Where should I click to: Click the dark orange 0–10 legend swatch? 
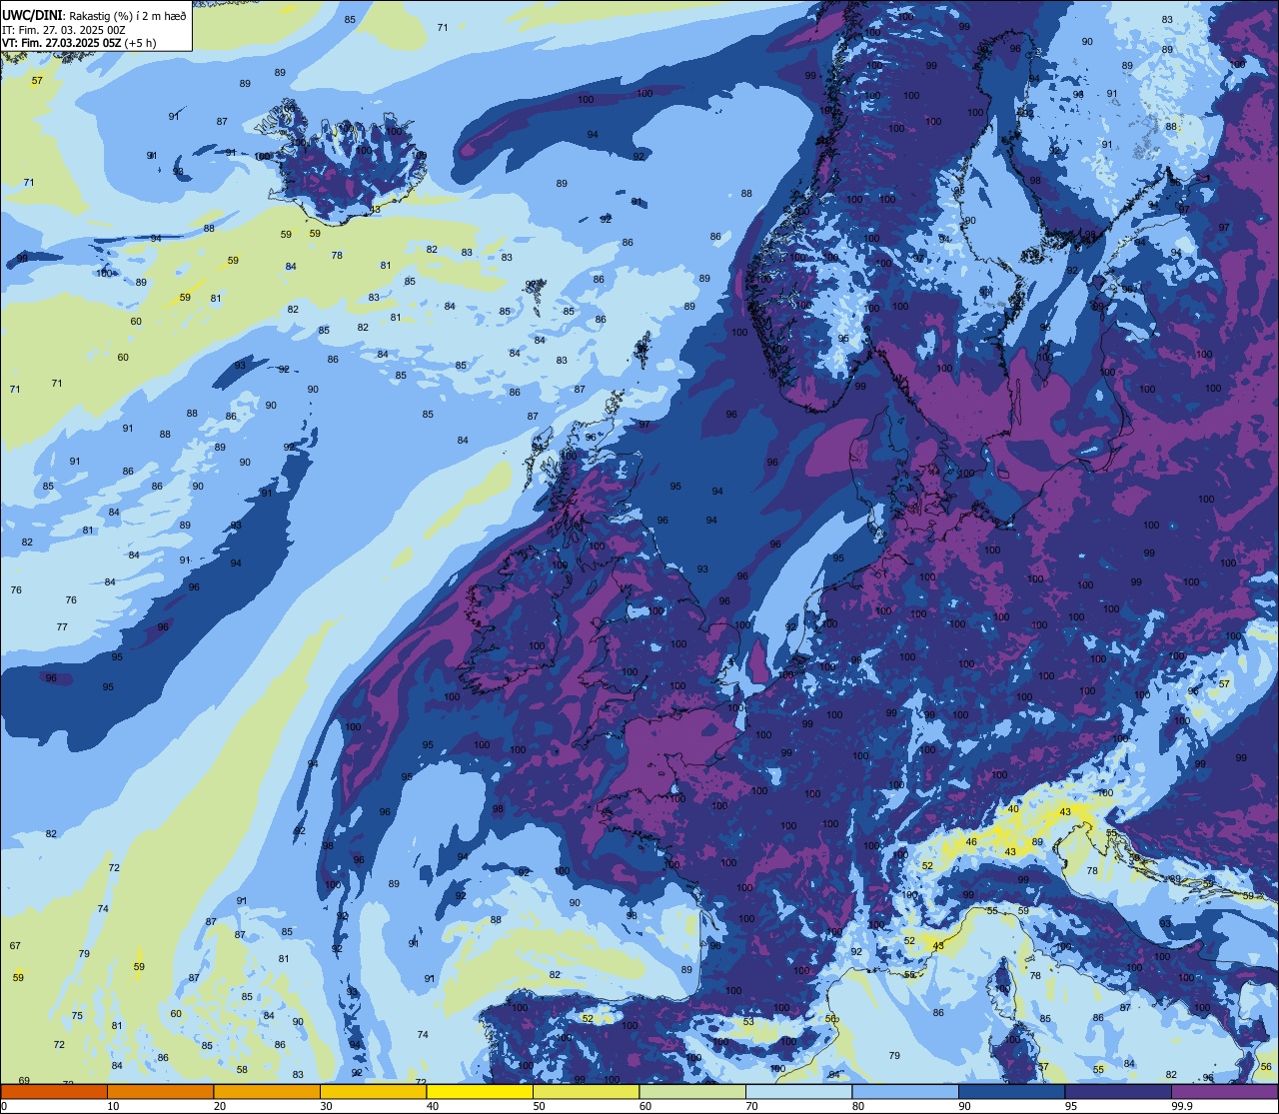54,1091
